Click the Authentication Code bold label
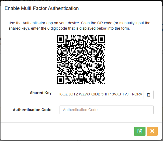The height and width of the screenshot is (141, 163). [x=32, y=110]
